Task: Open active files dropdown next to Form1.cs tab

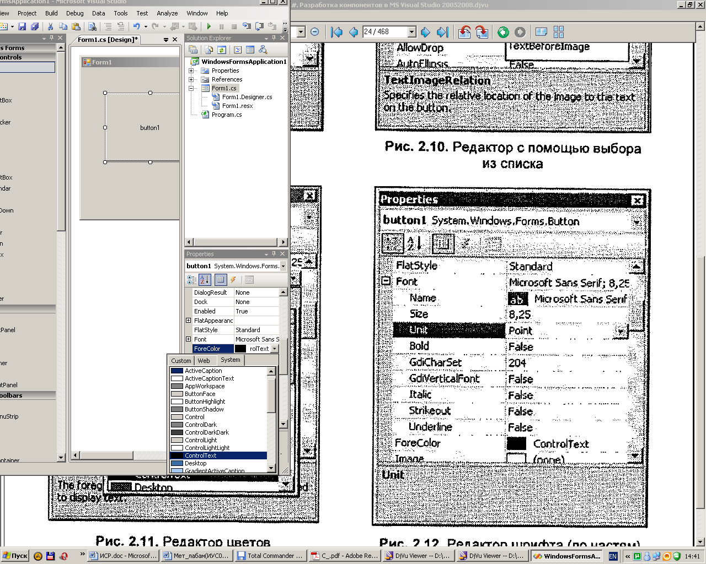Action: (x=166, y=40)
